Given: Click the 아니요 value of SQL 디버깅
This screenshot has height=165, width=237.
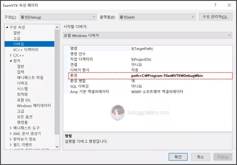Looking at the screenshot, I should (x=137, y=86).
